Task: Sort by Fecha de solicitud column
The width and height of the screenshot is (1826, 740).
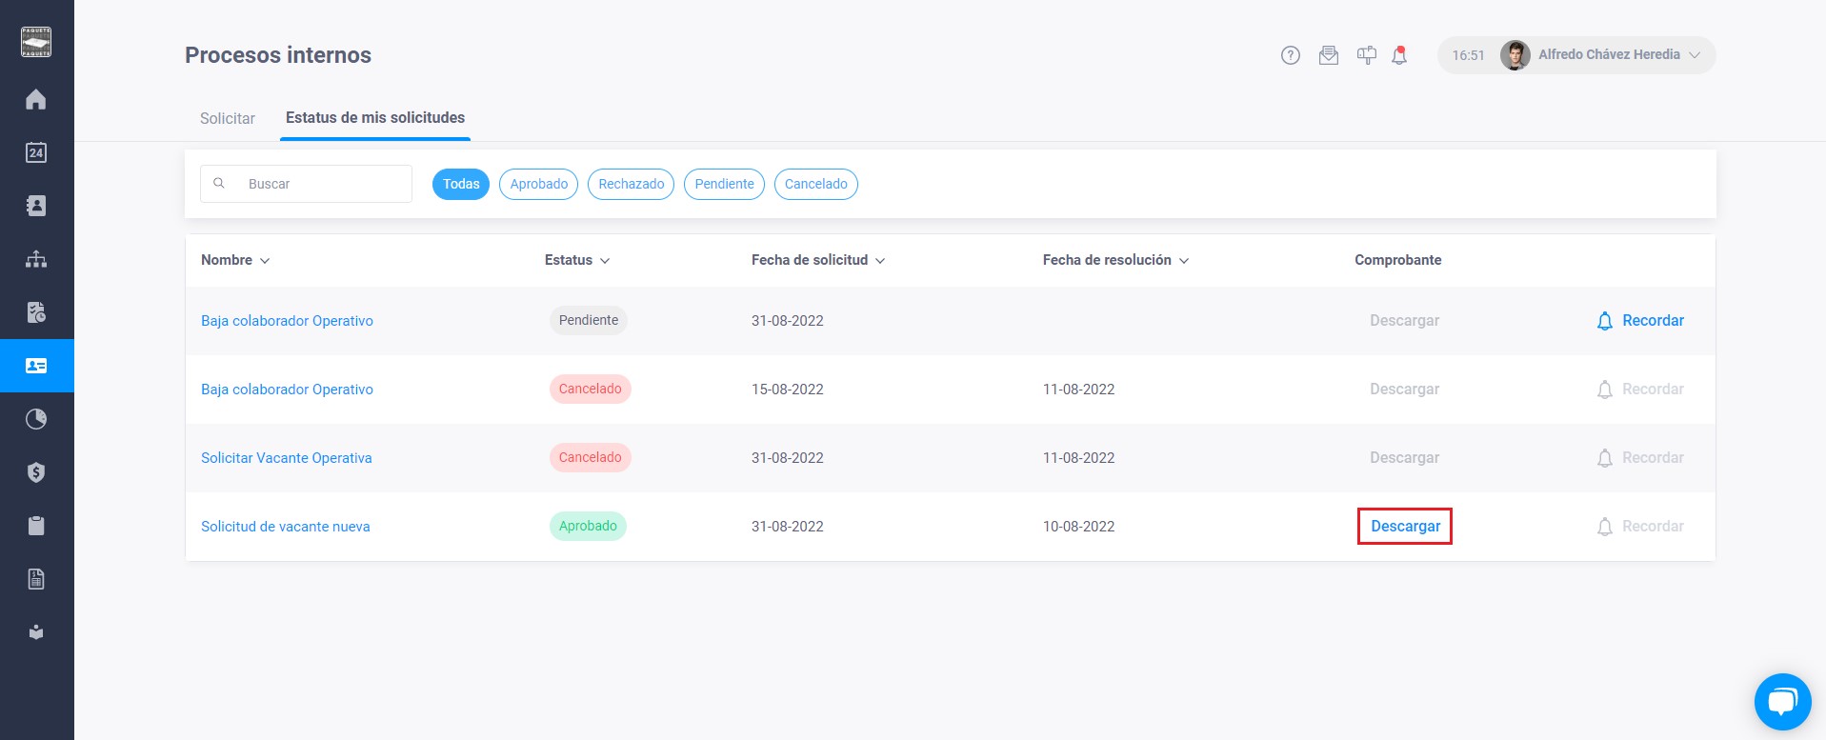Action: 818,260
